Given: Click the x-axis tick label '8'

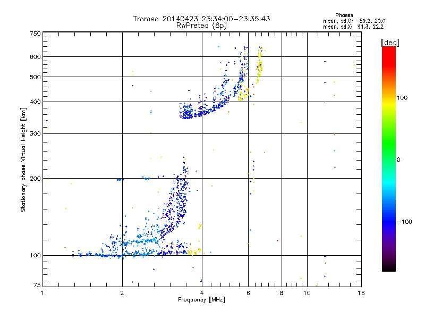Looking at the screenshot, I should (x=282, y=293).
